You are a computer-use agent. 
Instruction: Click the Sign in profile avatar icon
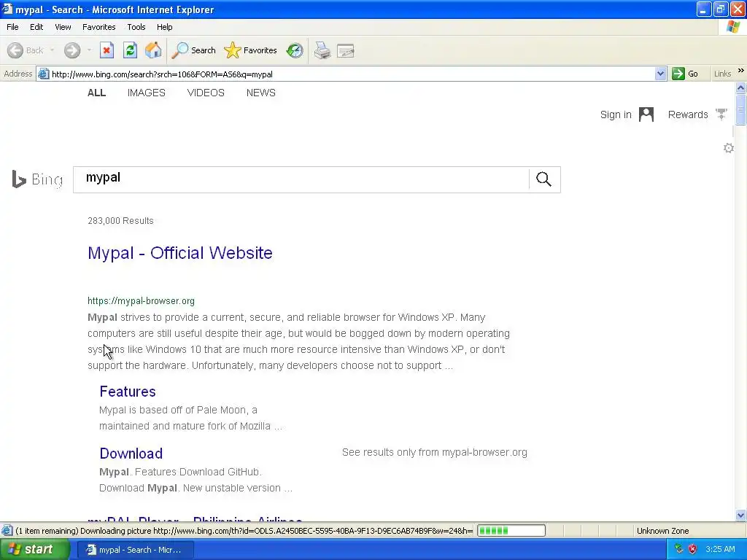(646, 114)
